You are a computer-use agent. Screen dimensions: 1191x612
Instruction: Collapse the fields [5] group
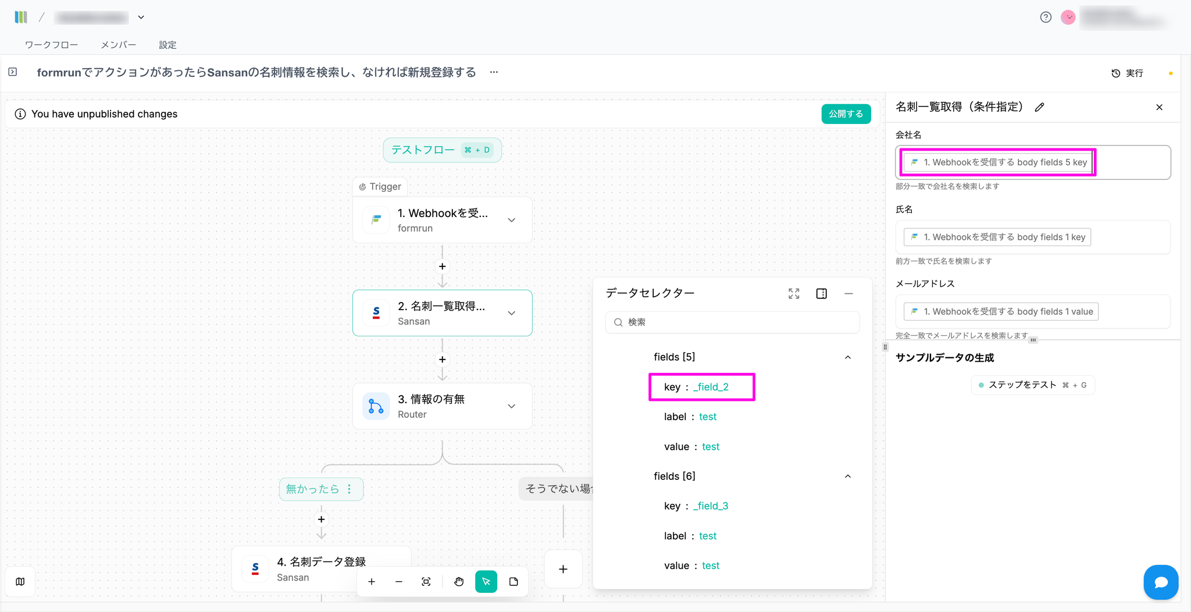coord(847,357)
